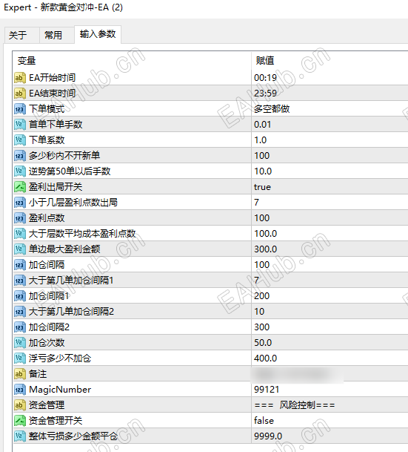Click the string icon beside 资金管理

click(x=19, y=405)
